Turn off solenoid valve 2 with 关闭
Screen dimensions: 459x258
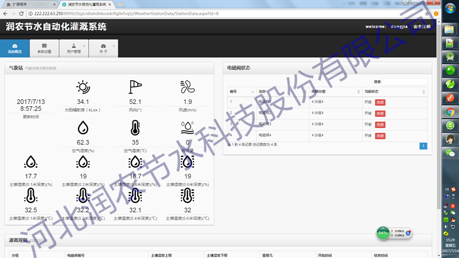pyautogui.click(x=380, y=114)
